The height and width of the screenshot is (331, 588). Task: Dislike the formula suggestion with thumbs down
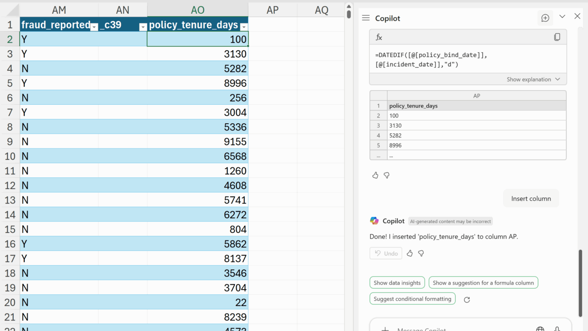click(387, 175)
